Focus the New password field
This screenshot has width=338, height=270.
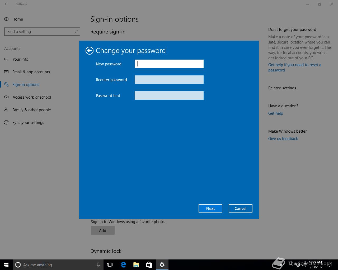coord(169,64)
